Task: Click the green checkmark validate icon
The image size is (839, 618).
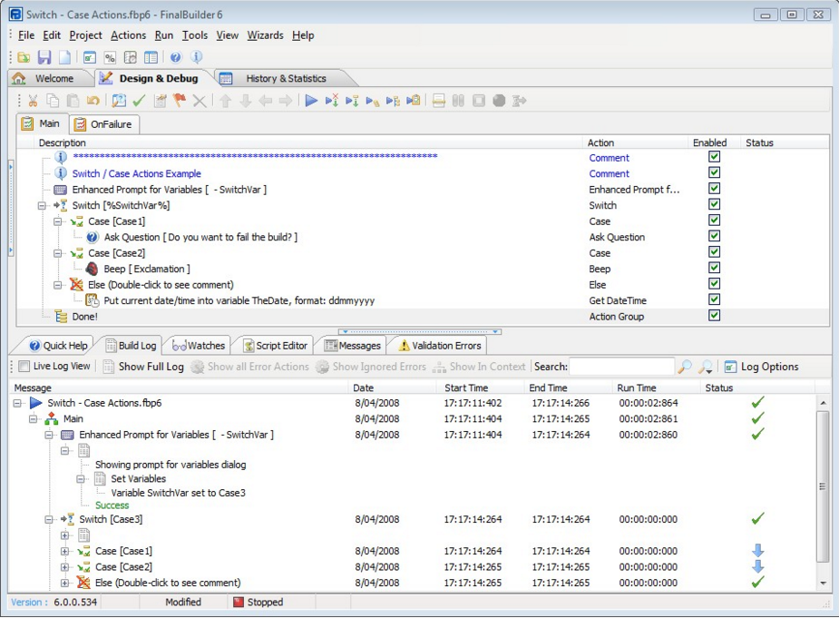Action: click(x=139, y=101)
